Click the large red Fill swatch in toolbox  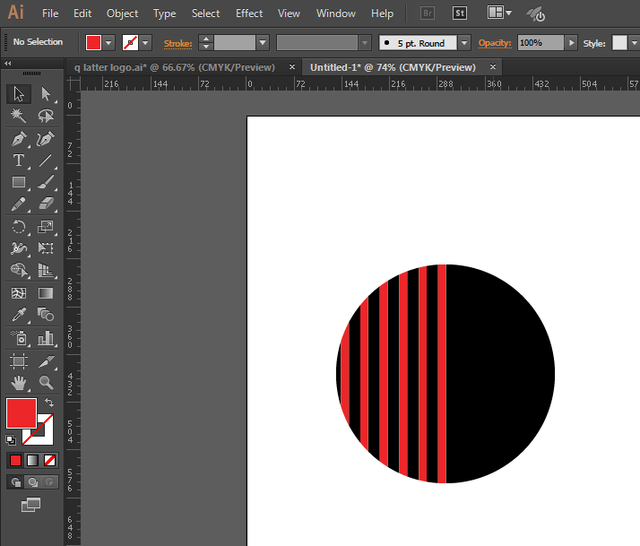pyautogui.click(x=22, y=413)
